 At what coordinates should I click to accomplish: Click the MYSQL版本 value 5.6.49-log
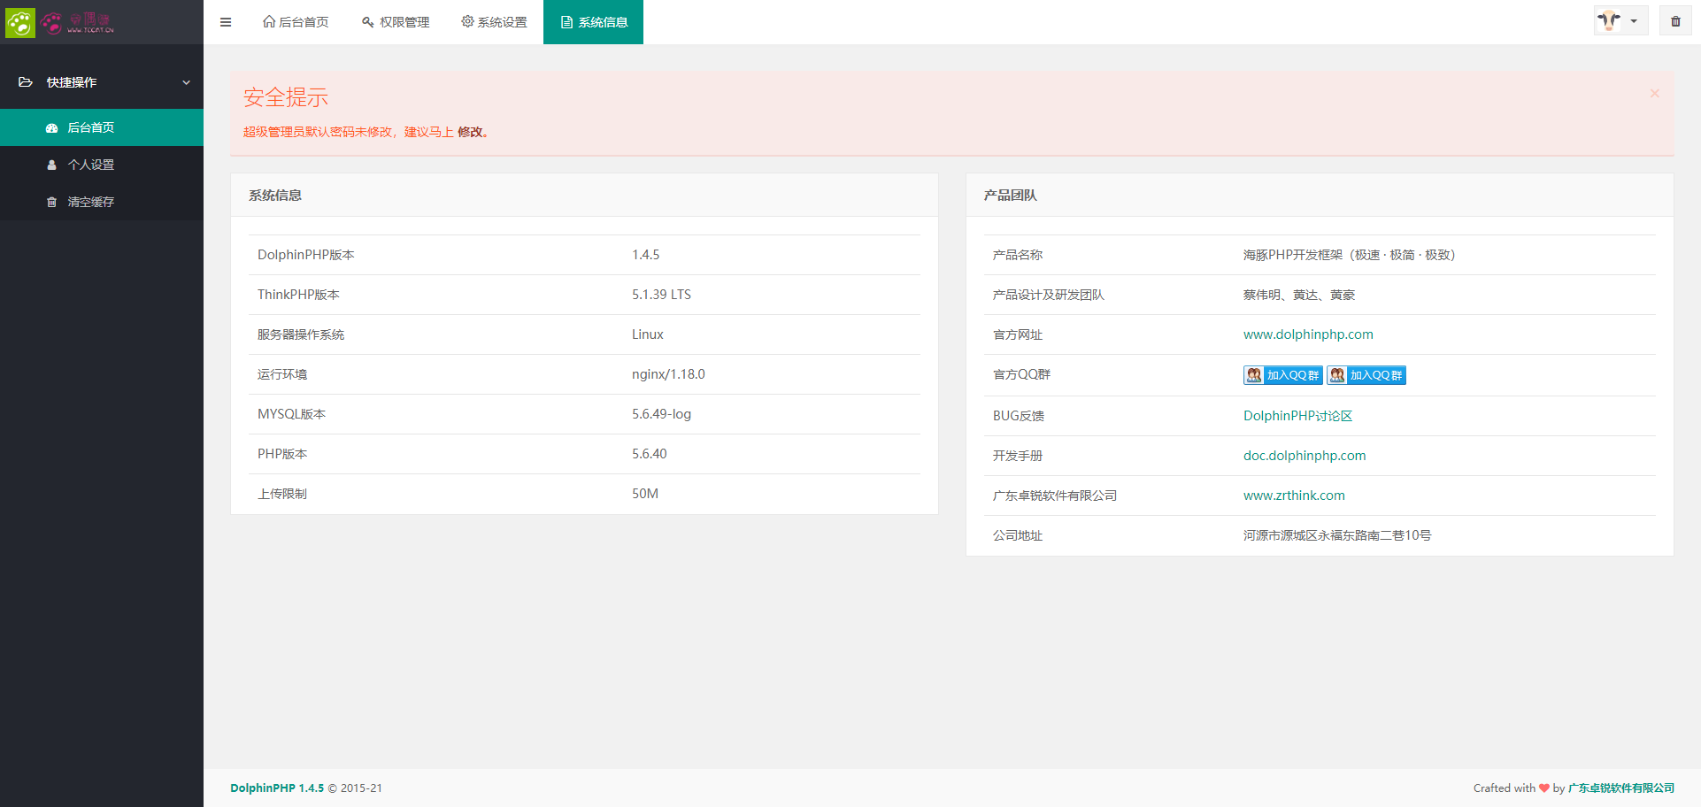click(661, 414)
